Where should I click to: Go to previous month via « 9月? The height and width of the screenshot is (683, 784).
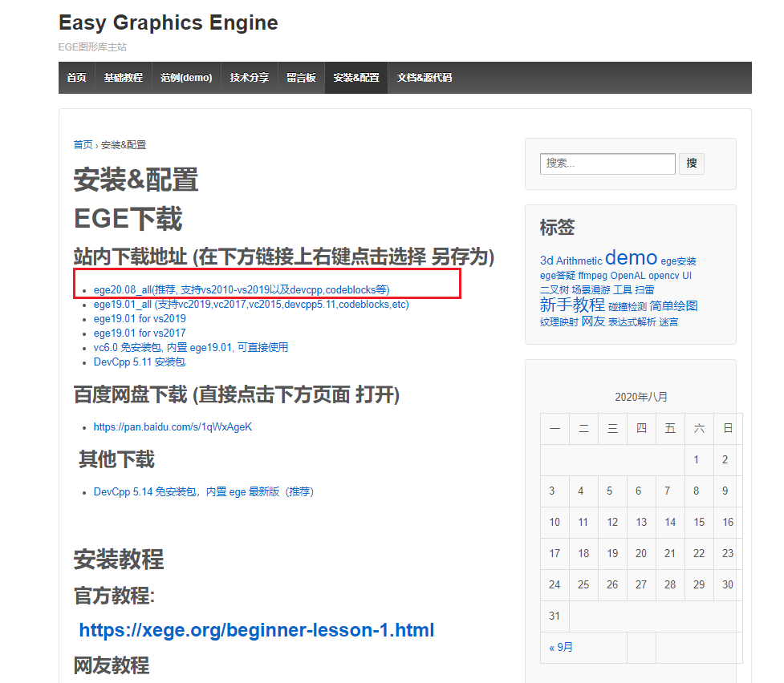(x=561, y=647)
